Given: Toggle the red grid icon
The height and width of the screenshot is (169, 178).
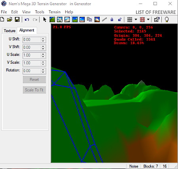Looking at the screenshot, I should pos(142,19).
